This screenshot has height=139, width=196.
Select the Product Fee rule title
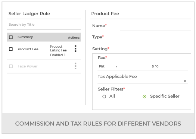tap(28, 49)
